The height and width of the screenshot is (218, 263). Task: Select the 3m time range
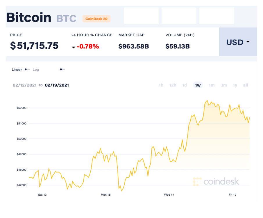pyautogui.click(x=223, y=85)
